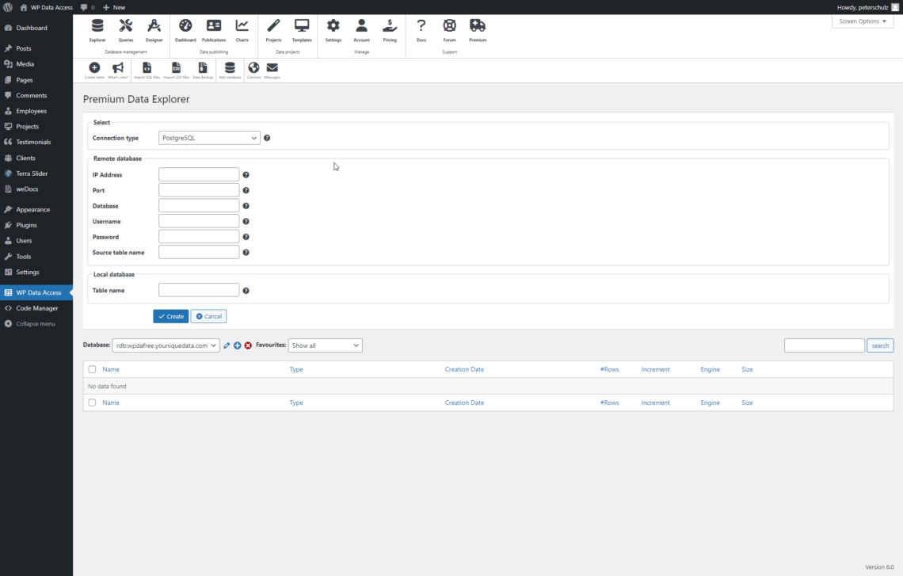Expand the Screen Options panel

862,21
